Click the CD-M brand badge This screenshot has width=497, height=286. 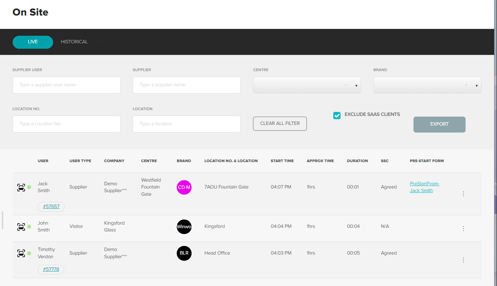coord(184,187)
